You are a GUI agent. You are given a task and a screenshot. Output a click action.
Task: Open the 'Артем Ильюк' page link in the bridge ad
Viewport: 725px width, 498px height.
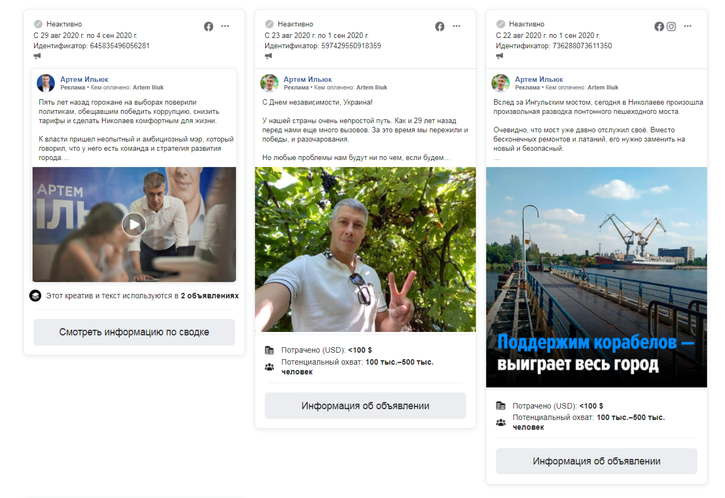coord(539,79)
